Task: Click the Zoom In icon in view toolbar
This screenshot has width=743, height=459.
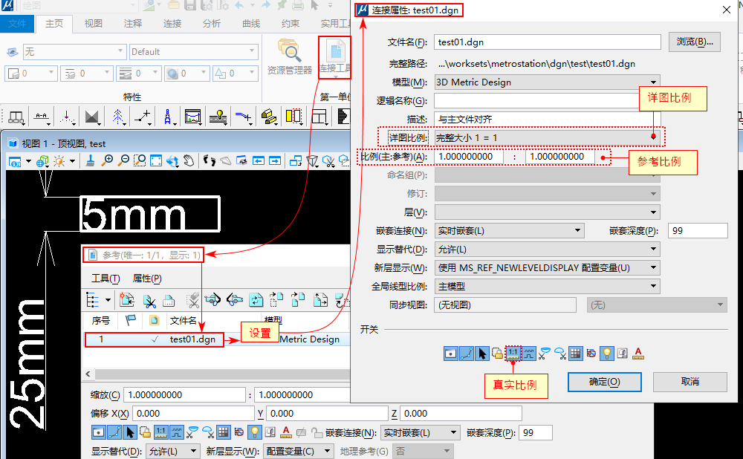Action: (108, 160)
